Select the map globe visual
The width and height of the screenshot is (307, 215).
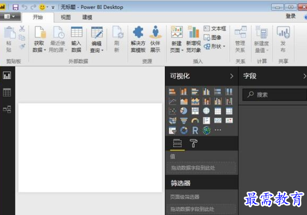tap(207, 111)
